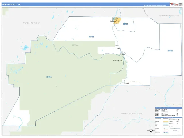Select ZIP code label 99729 on the map
184x138 pixels.
(170, 51)
